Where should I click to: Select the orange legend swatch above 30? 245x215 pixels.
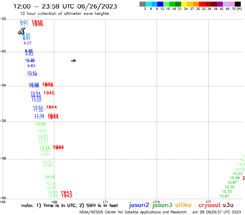point(196,4)
